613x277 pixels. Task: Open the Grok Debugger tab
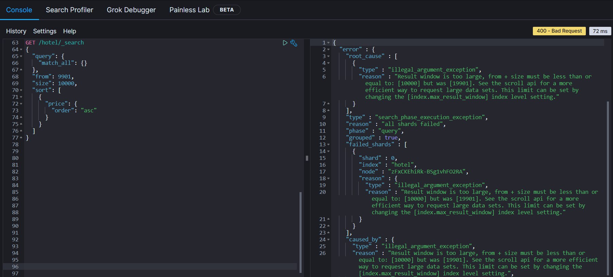click(x=131, y=10)
